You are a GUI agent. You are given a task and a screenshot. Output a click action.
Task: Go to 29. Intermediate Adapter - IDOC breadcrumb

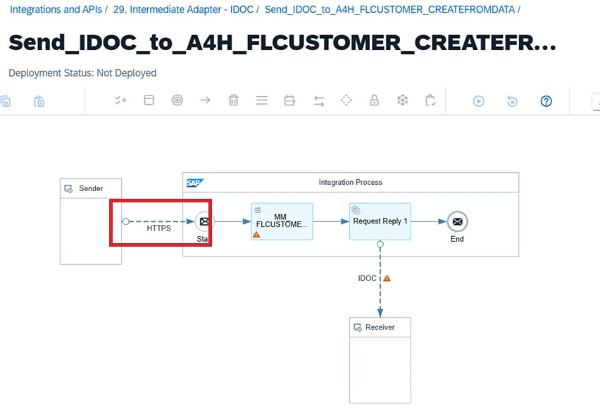pyautogui.click(x=183, y=10)
